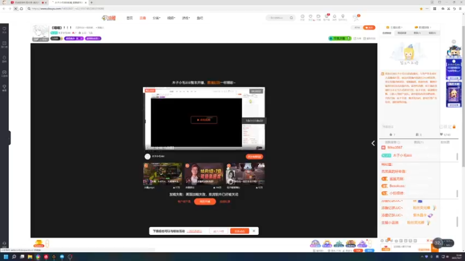Open the Douyu logo home link
Screen dimensions: 465x261
(x=109, y=18)
